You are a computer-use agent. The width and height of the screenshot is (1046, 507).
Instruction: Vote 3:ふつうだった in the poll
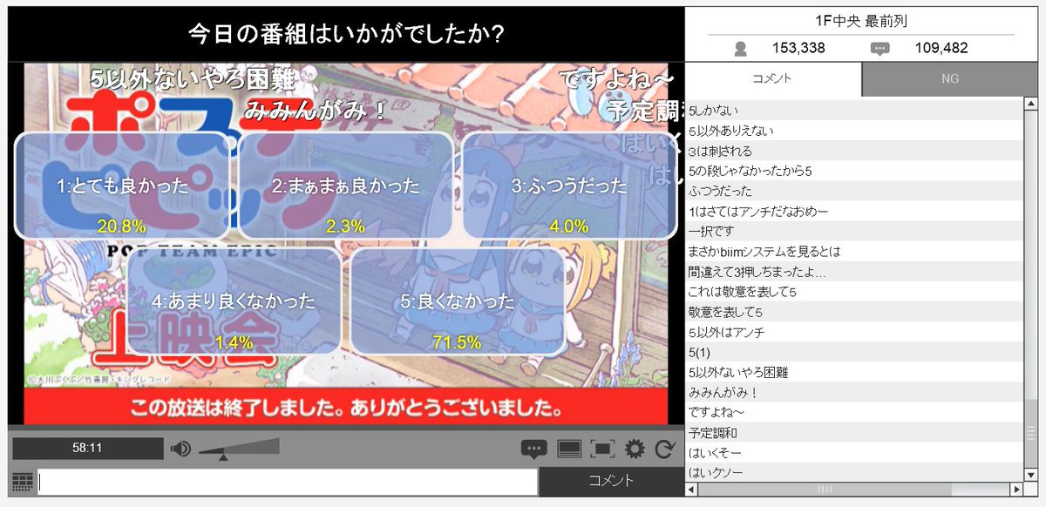[569, 186]
